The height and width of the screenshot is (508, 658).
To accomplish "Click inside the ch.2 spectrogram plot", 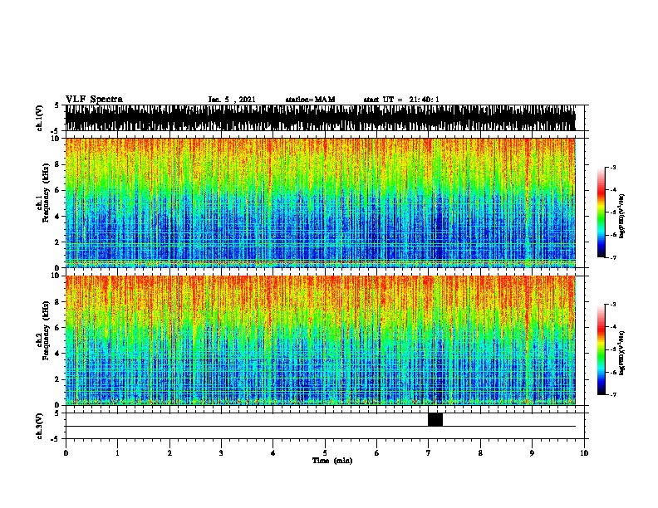I will (320, 340).
